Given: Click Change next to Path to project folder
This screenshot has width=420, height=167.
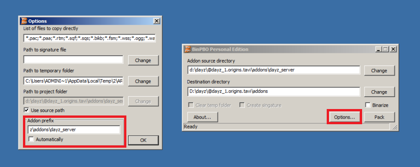Looking at the screenshot, I should [143, 101].
